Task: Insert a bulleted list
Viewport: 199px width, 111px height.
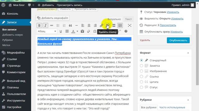Action: (58, 25)
